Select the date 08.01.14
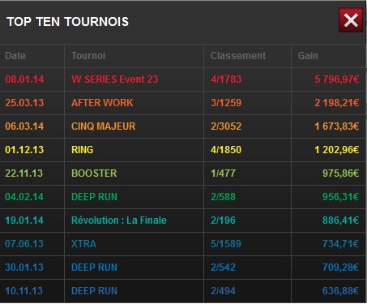Screen dimensions: 367x304 tap(24, 79)
